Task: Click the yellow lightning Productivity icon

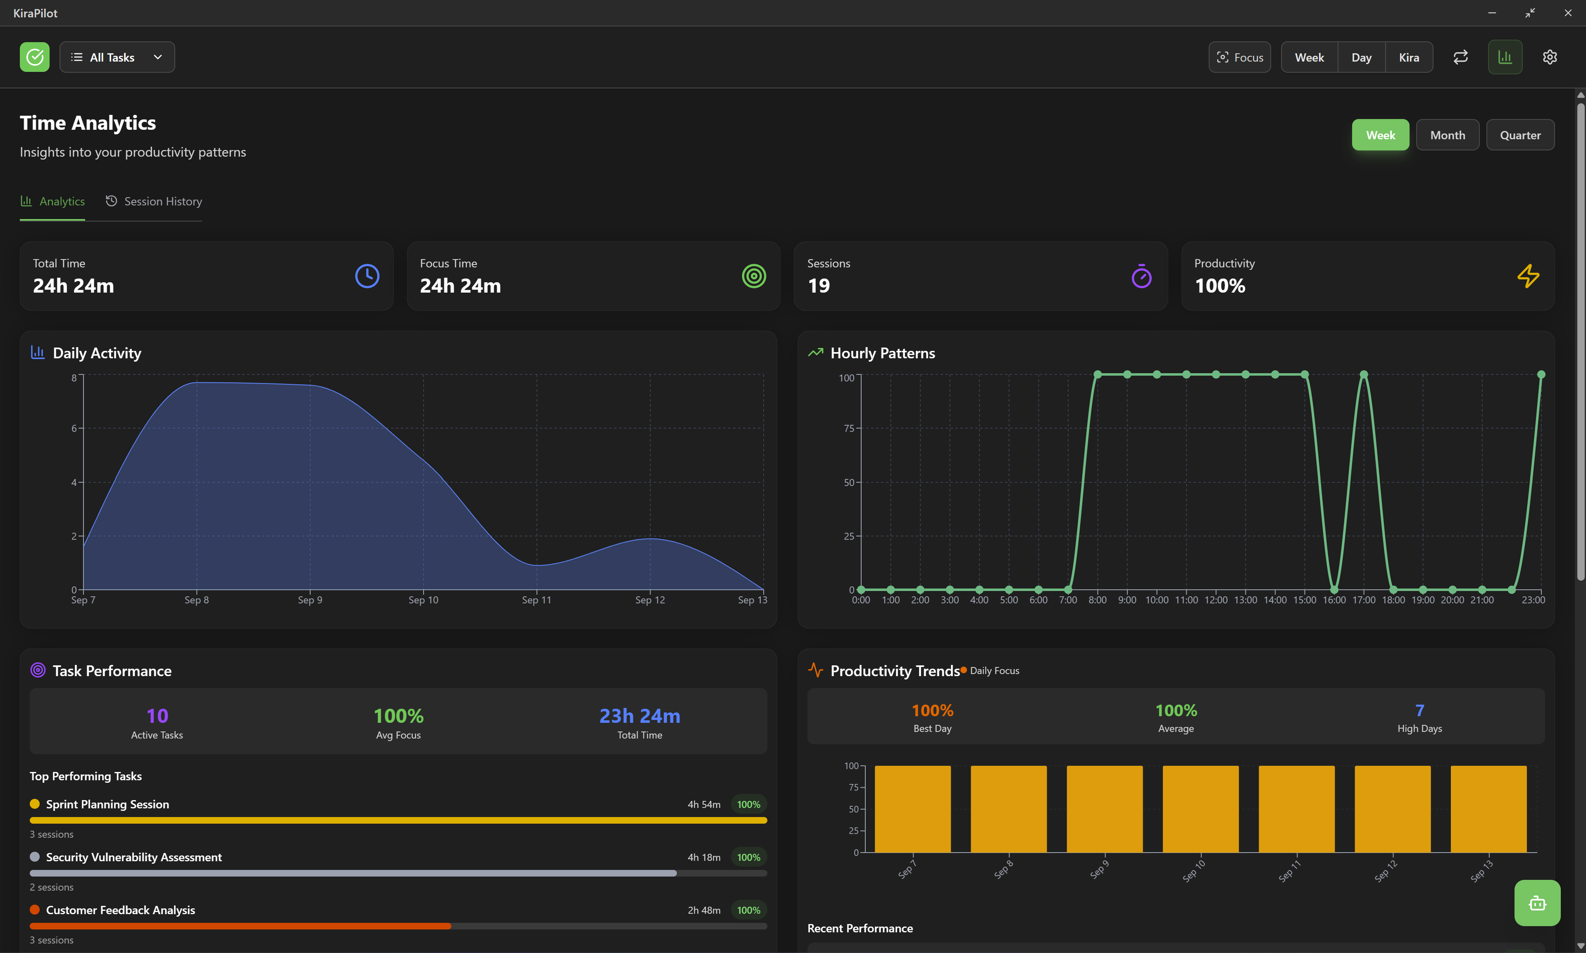Action: (1528, 276)
